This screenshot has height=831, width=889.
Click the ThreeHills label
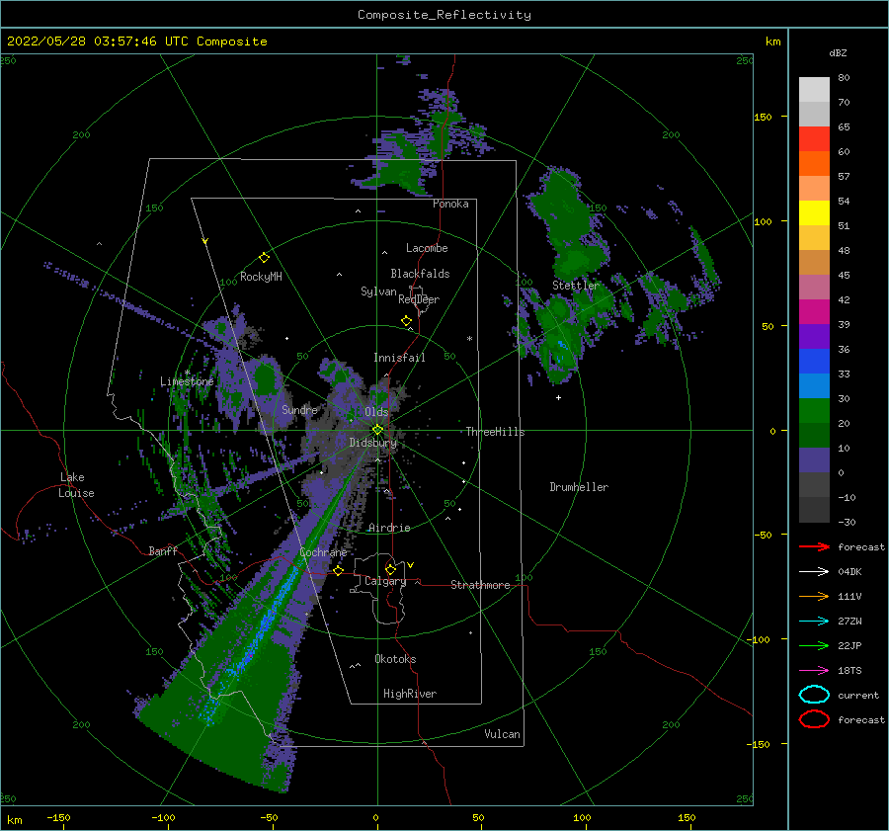495,432
